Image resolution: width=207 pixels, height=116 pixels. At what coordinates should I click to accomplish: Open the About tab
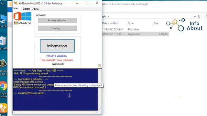tap(35, 9)
